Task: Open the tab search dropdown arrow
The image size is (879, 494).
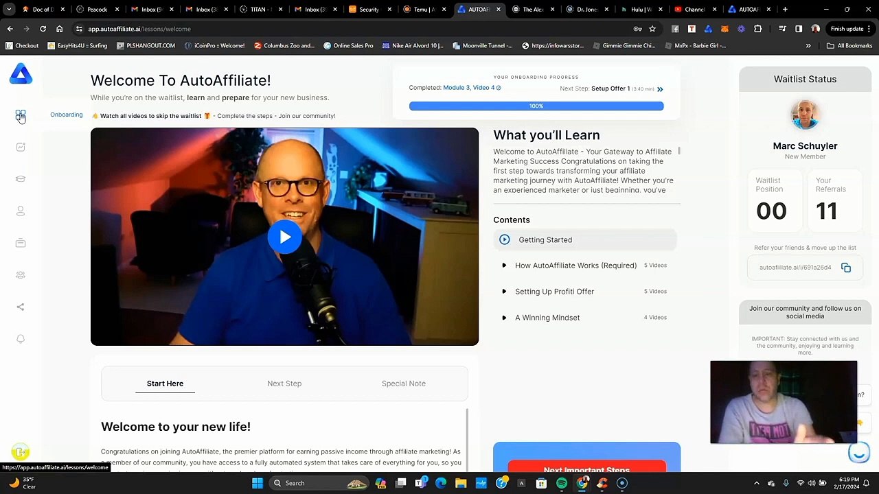Action: pyautogui.click(x=10, y=10)
